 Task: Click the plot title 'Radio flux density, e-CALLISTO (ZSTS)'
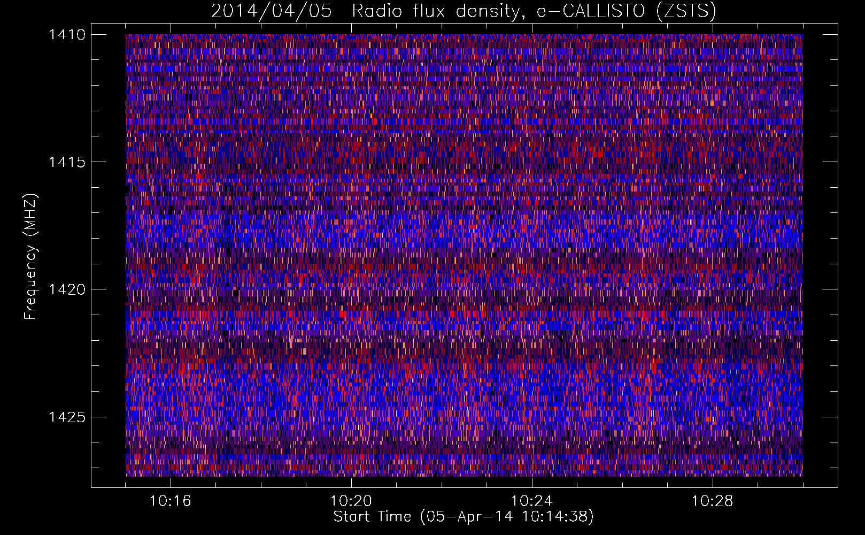(x=534, y=11)
